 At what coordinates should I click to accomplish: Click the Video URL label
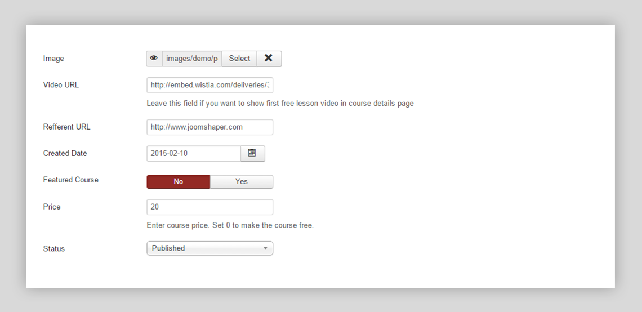coord(61,85)
